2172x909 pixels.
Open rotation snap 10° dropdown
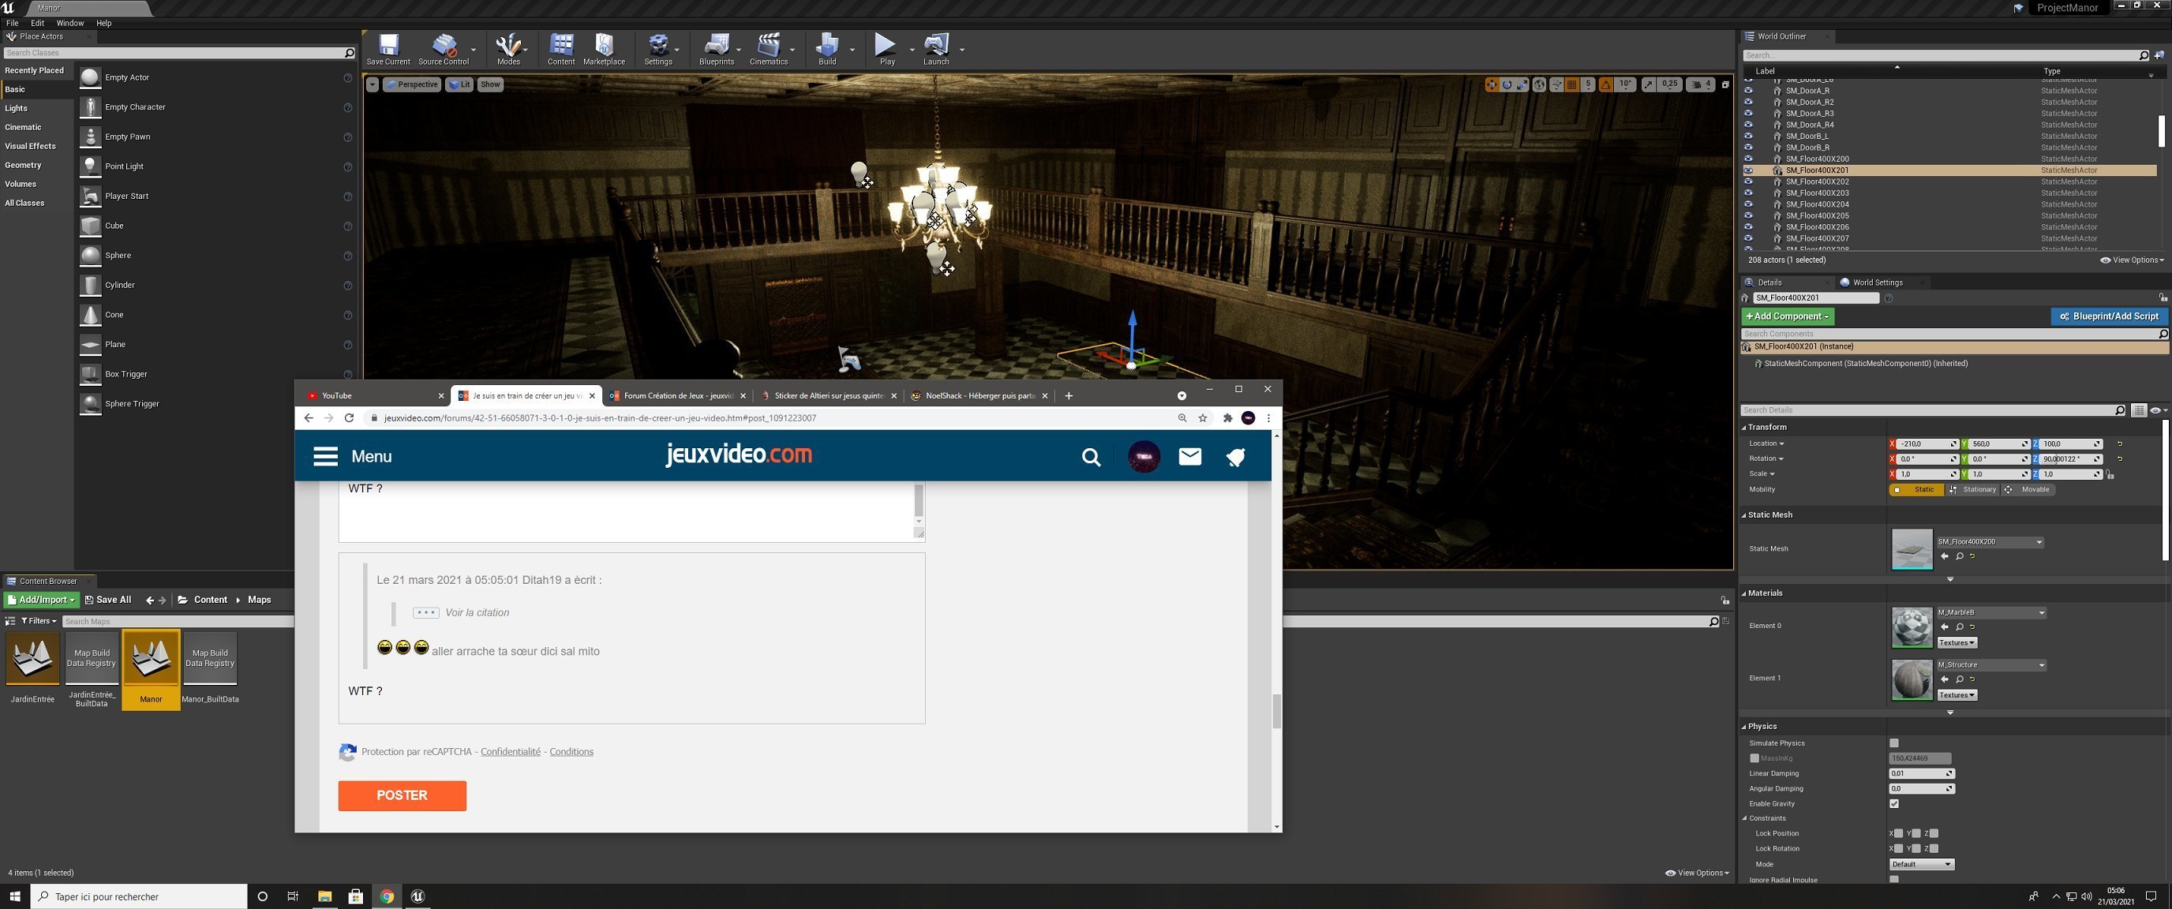pos(1626,84)
